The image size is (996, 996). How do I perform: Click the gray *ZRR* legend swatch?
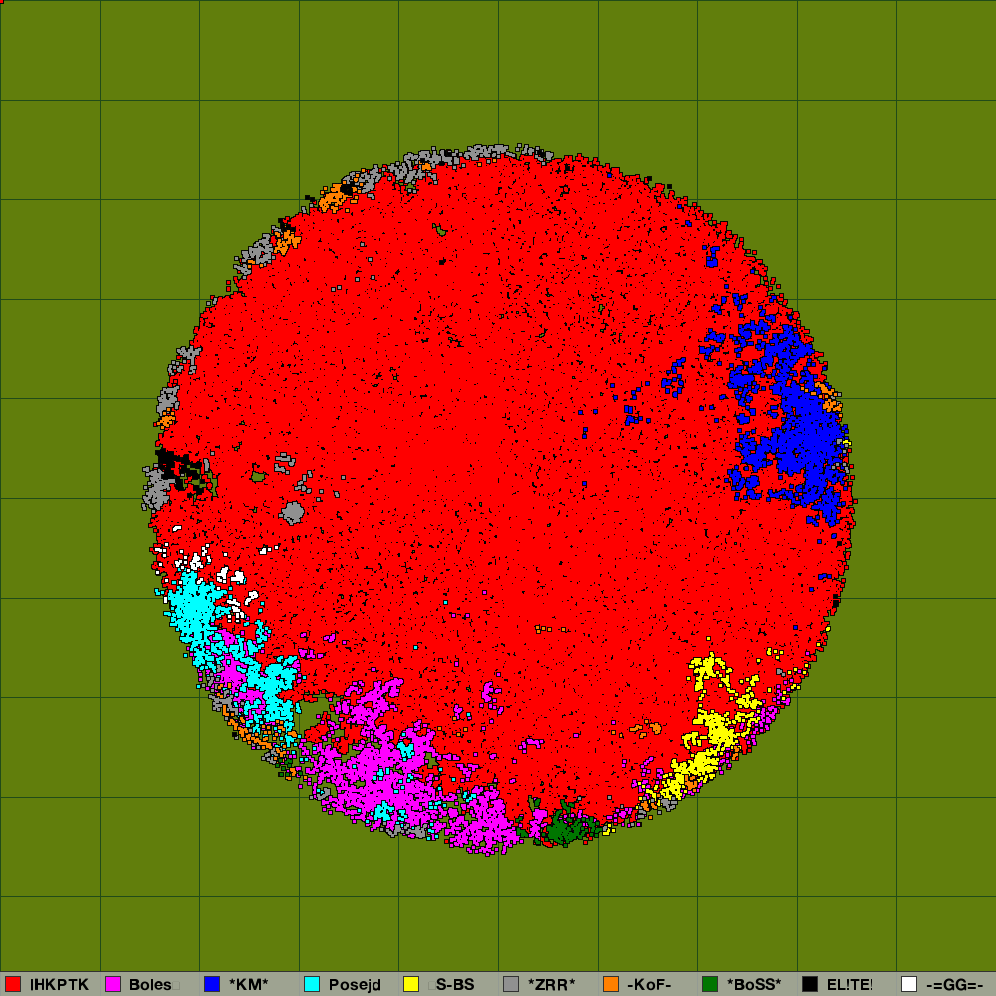pyautogui.click(x=511, y=984)
